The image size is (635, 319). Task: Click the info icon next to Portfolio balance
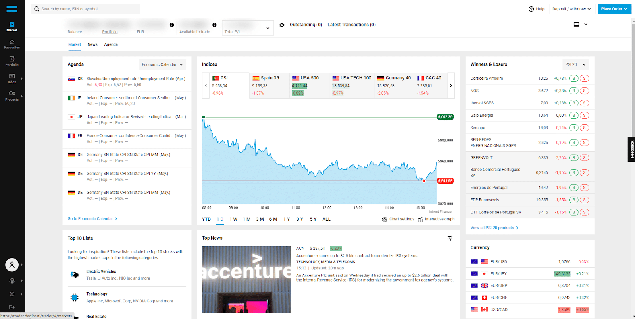(x=172, y=25)
